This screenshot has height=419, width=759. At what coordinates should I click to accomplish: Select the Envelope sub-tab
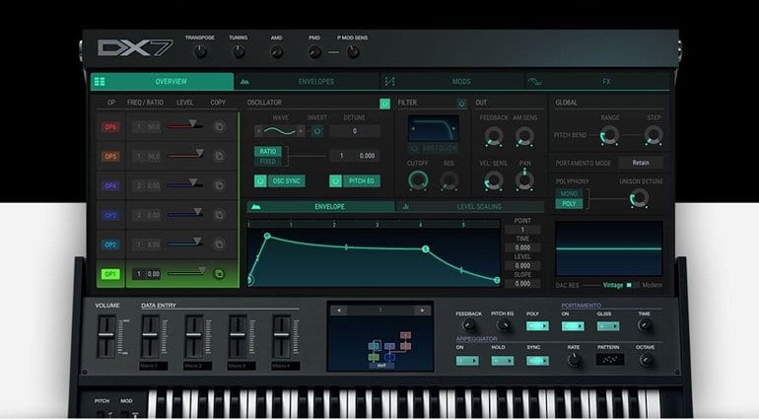click(x=321, y=207)
